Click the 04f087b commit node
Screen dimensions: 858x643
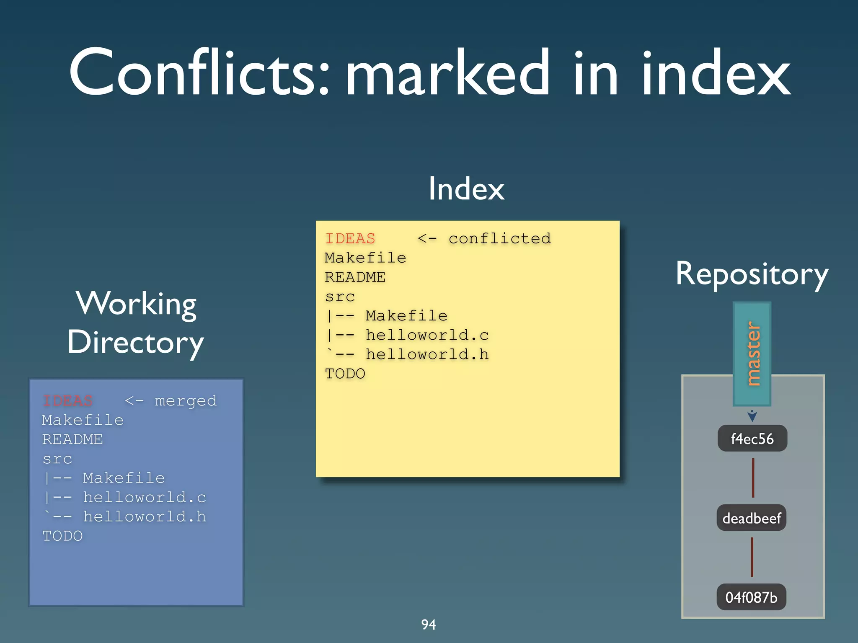(x=751, y=597)
